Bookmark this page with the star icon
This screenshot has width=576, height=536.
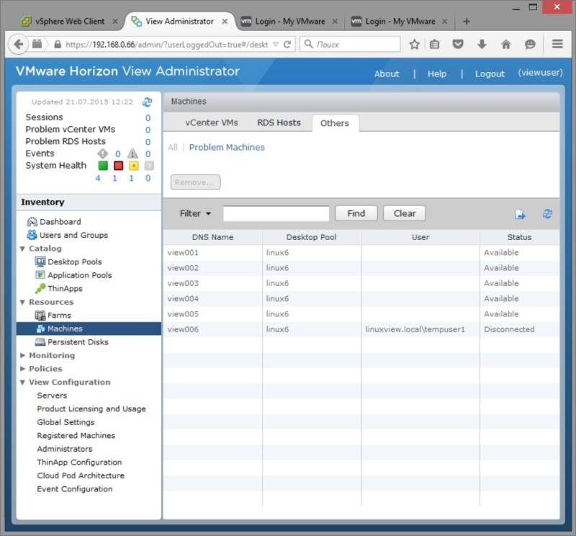415,45
